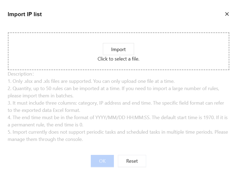
Task: Click the 'Click to select a file.' text
Action: (x=118, y=59)
